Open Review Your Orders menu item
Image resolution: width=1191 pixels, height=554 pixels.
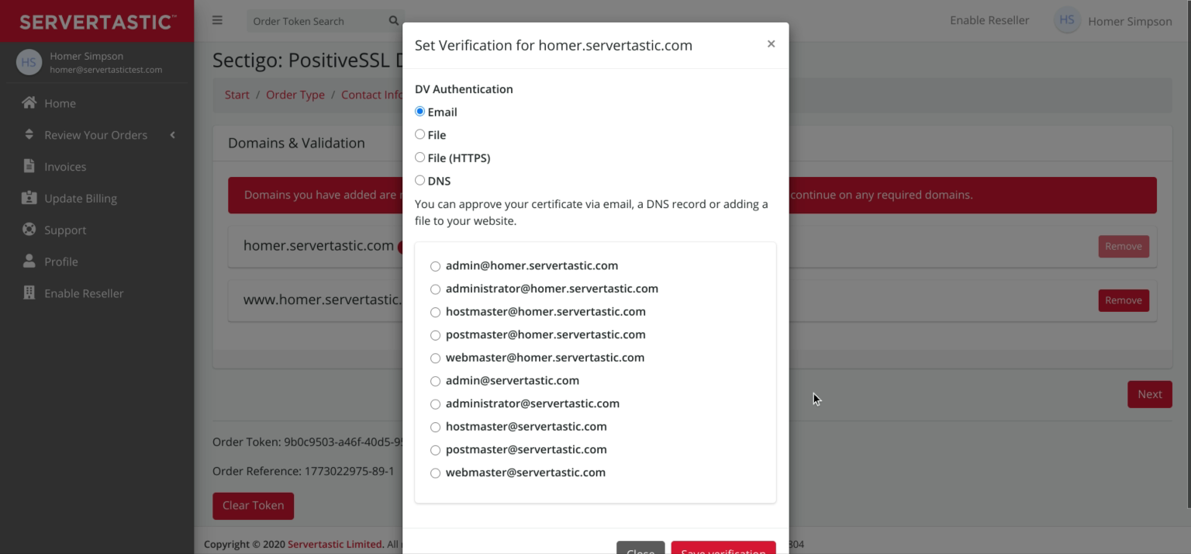pyautogui.click(x=97, y=135)
